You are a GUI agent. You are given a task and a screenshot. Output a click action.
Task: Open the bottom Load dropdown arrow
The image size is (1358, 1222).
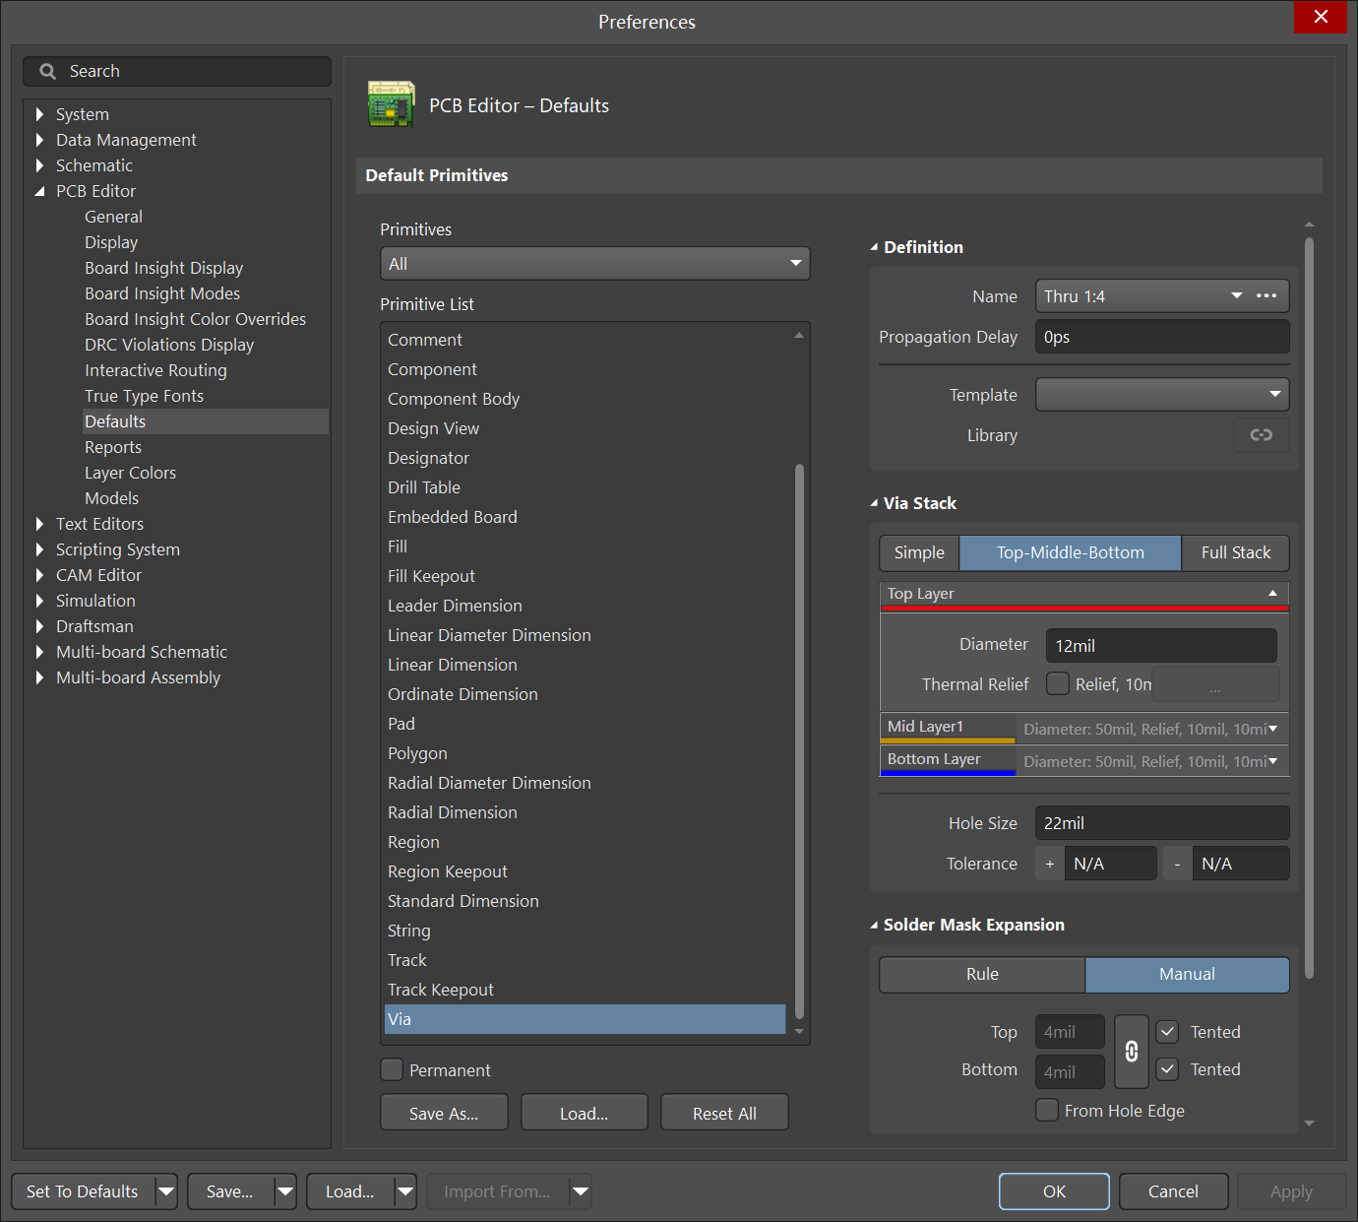pos(405,1191)
